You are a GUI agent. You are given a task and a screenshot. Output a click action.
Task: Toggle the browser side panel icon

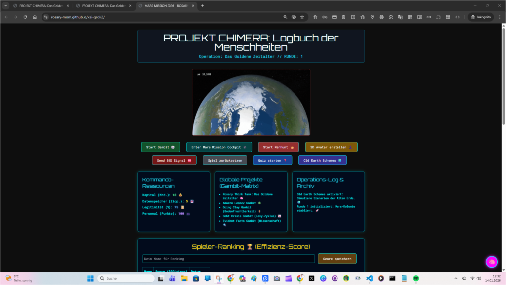click(x=419, y=17)
